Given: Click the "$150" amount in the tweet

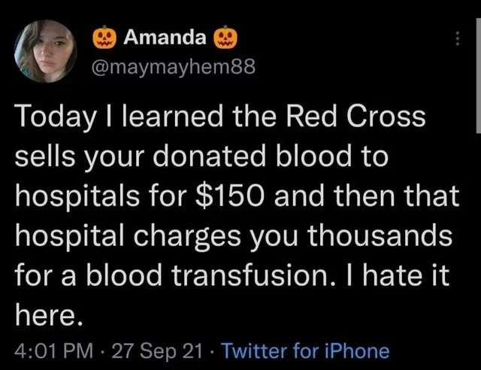Looking at the screenshot, I should (x=229, y=196).
